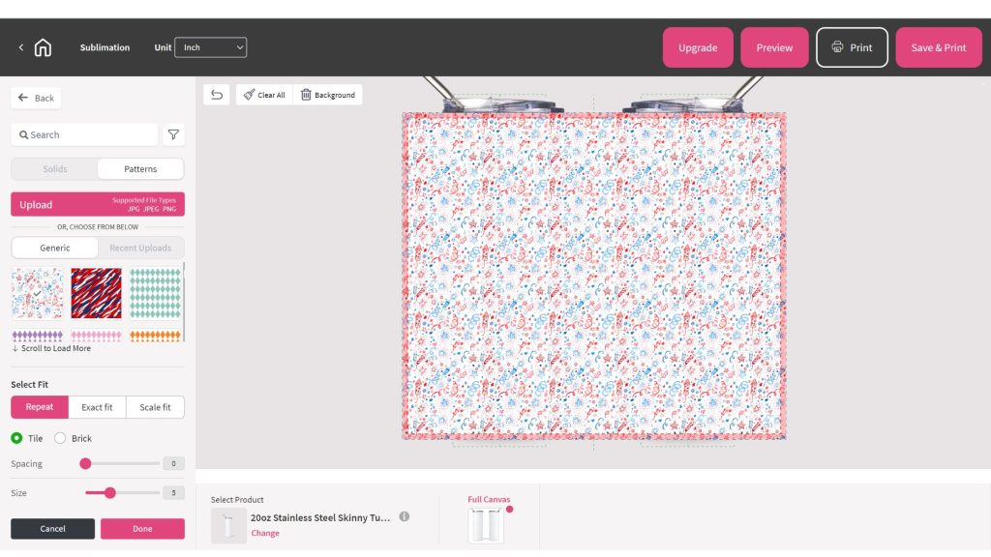991x557 pixels.
Task: Select the red striped pattern thumbnail
Action: [x=97, y=293]
